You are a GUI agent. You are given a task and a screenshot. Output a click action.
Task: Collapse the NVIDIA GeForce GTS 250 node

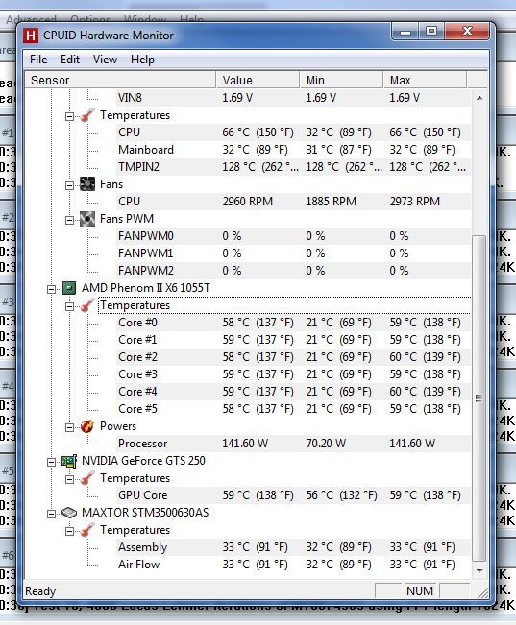[52, 462]
